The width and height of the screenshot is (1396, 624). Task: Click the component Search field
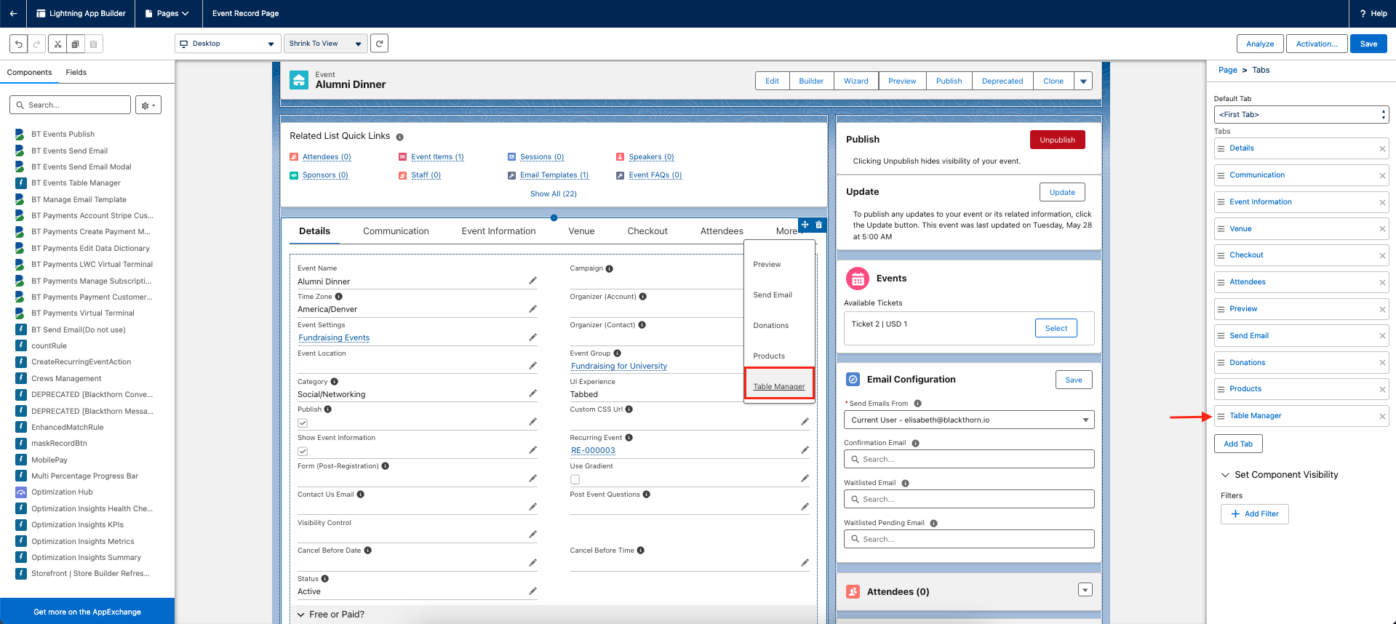pos(70,105)
